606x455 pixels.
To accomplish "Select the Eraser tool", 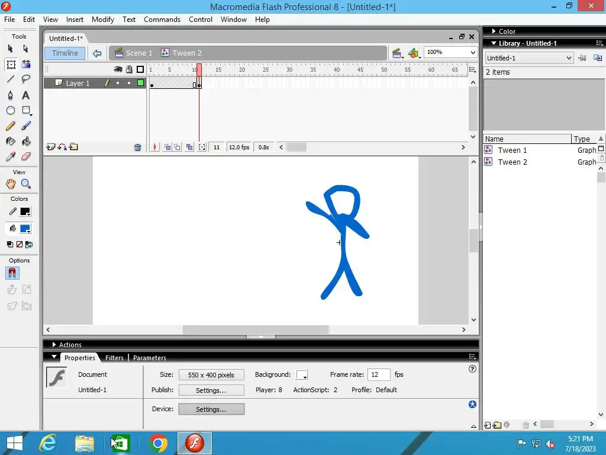I will (x=25, y=156).
